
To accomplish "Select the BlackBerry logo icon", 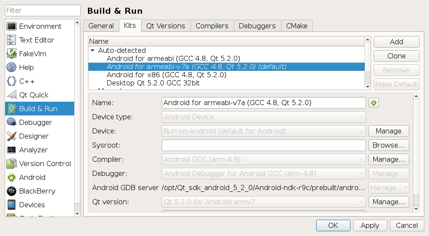I will [x=12, y=191].
